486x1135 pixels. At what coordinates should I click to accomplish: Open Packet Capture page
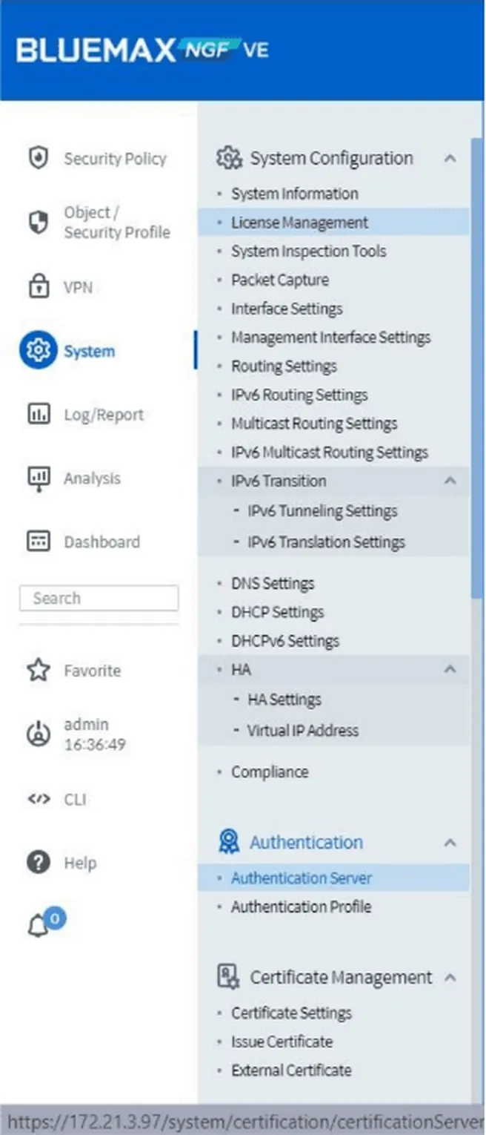(x=280, y=280)
